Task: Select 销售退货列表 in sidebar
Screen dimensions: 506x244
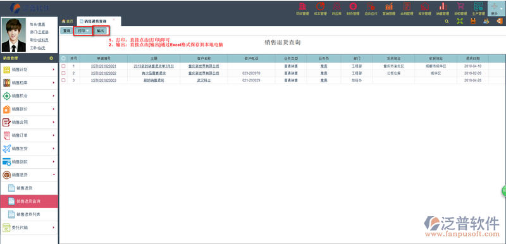Action: (x=29, y=214)
